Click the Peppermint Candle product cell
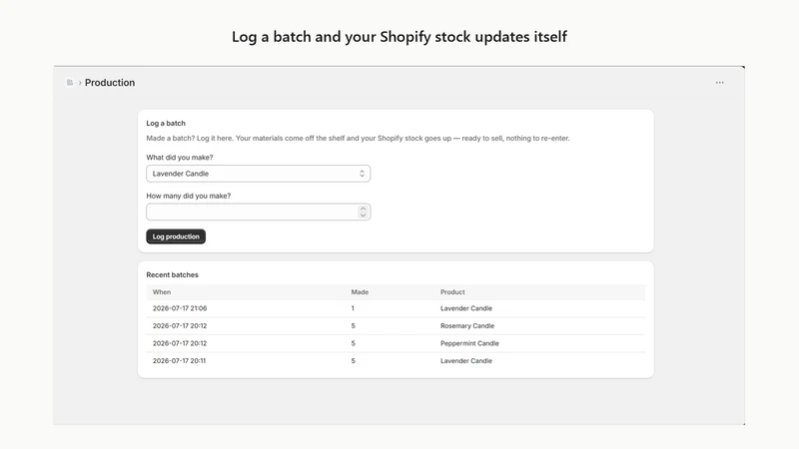This screenshot has width=799, height=449. (469, 343)
